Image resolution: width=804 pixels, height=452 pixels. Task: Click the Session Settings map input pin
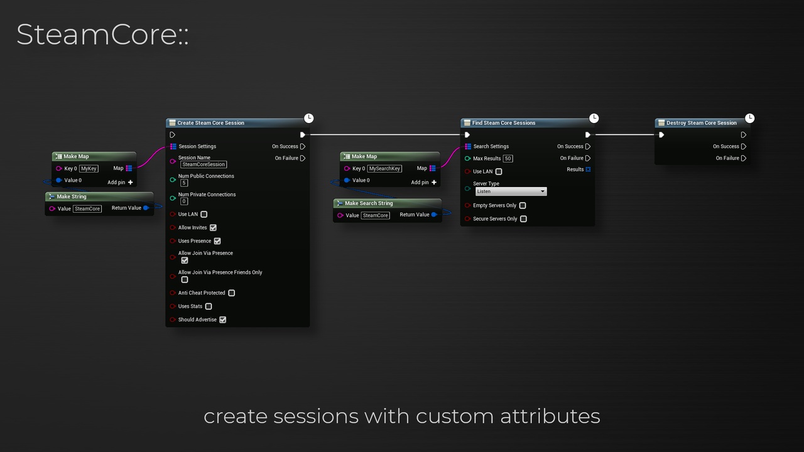(173, 146)
